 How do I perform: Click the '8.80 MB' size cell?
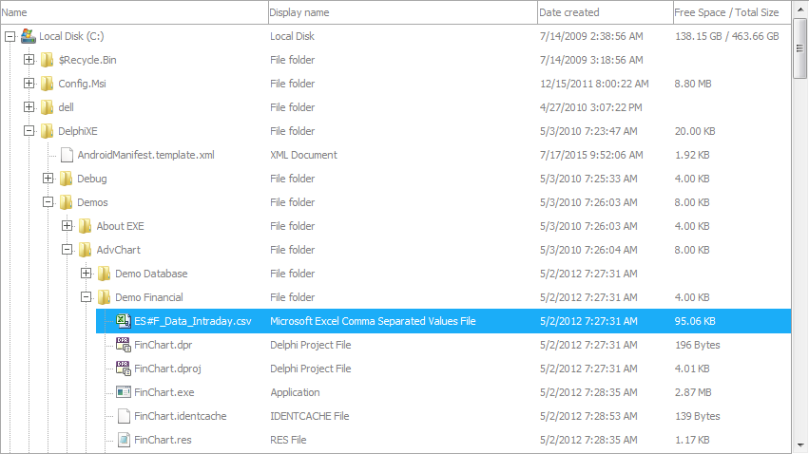(693, 84)
